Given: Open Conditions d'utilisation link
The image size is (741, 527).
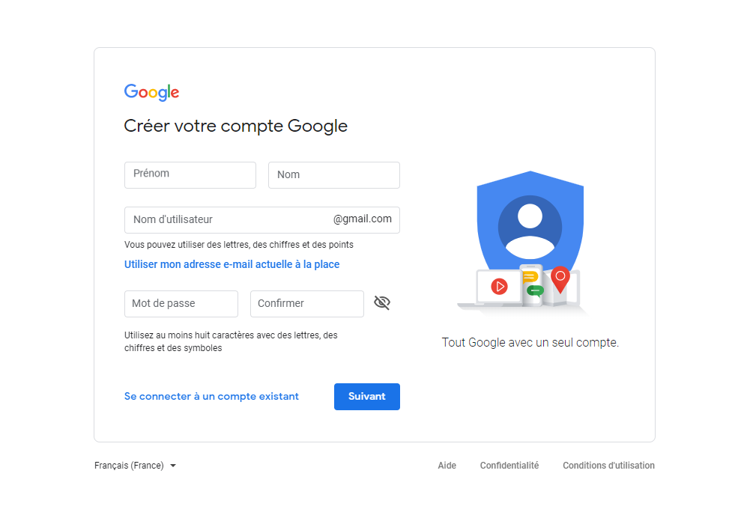Looking at the screenshot, I should [608, 466].
